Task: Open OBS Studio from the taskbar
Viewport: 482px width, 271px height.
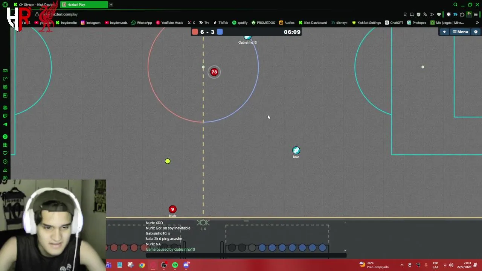Action: [164, 265]
